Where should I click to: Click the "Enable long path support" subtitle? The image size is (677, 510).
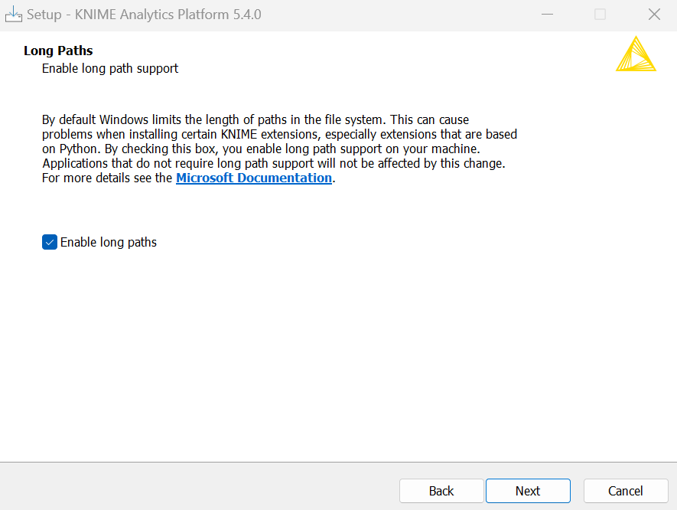(110, 68)
